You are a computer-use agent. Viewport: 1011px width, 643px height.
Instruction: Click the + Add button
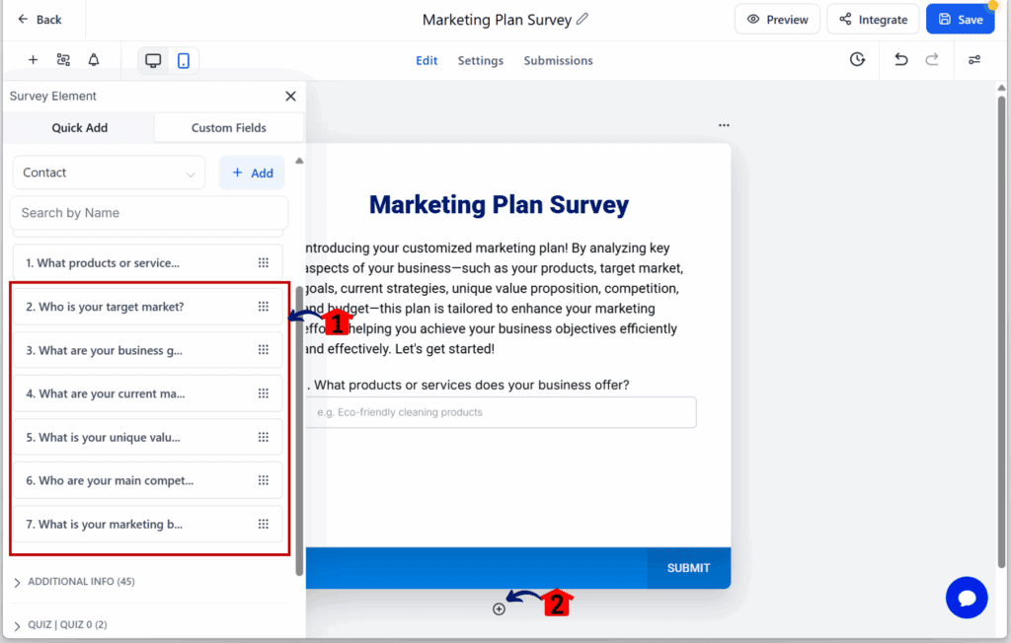(252, 173)
